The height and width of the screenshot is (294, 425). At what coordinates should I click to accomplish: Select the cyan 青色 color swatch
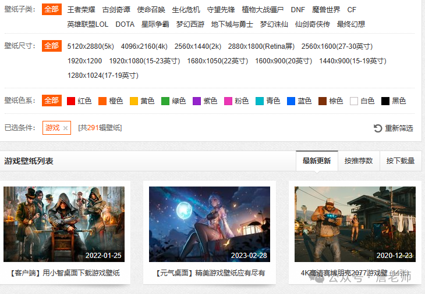pos(260,101)
